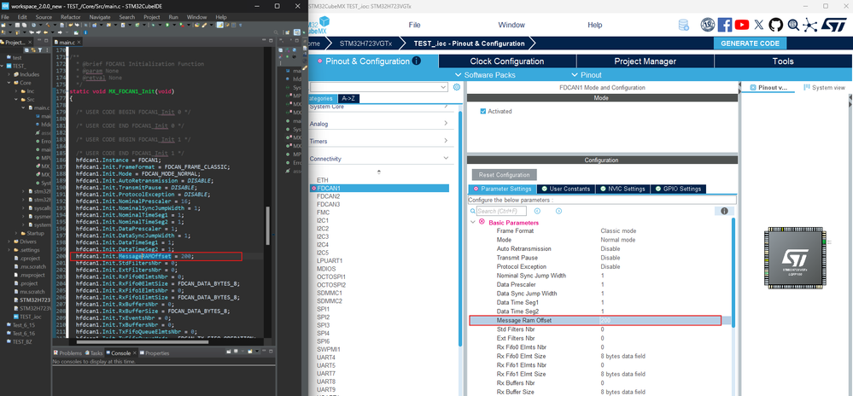Open the Problems tab in IDE
853x396 pixels.
(67, 353)
